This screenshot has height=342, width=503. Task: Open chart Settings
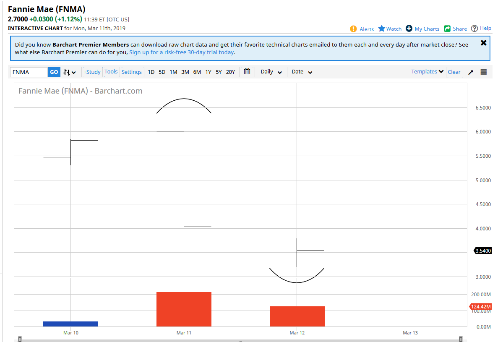pos(132,72)
